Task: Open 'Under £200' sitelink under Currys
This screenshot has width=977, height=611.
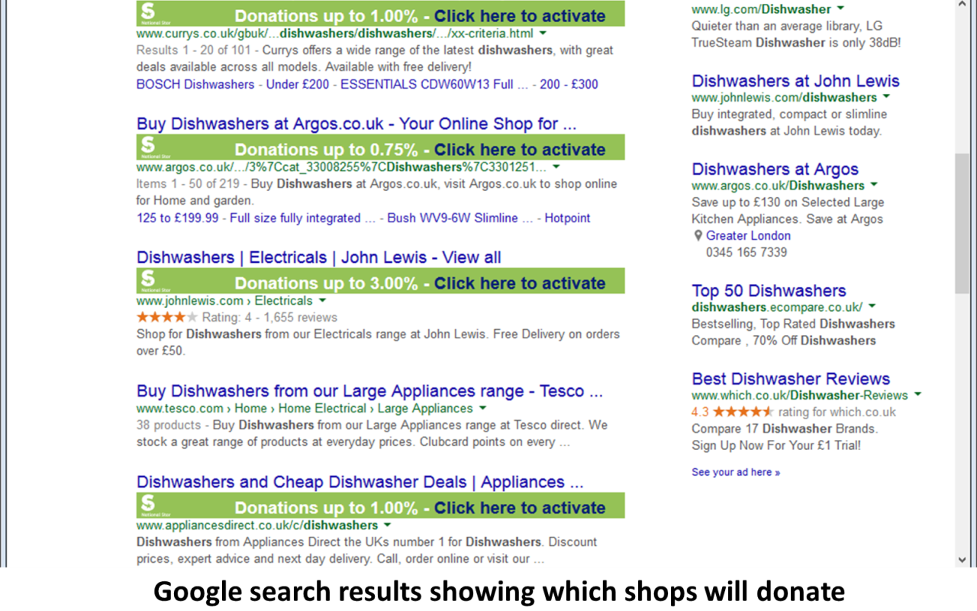Action: point(298,84)
